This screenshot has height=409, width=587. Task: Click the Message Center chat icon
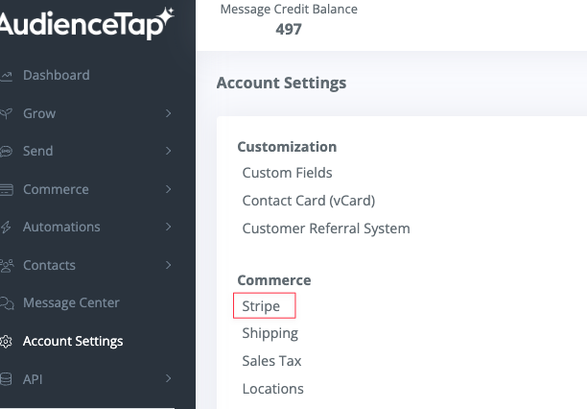(6, 303)
